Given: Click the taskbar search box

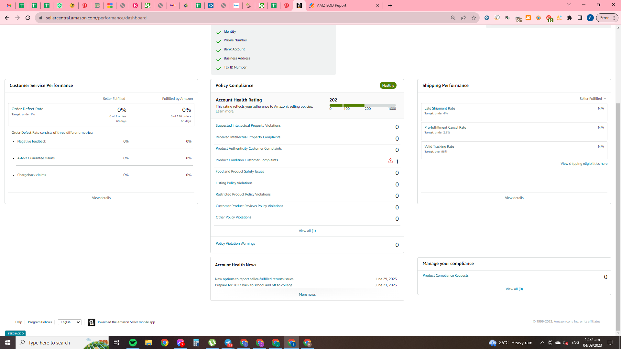Looking at the screenshot, I should tap(62, 343).
